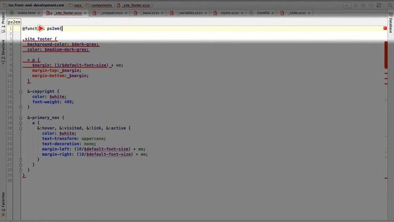Click the px2em breadcrumb label above editor
394x222 pixels.
click(x=14, y=22)
